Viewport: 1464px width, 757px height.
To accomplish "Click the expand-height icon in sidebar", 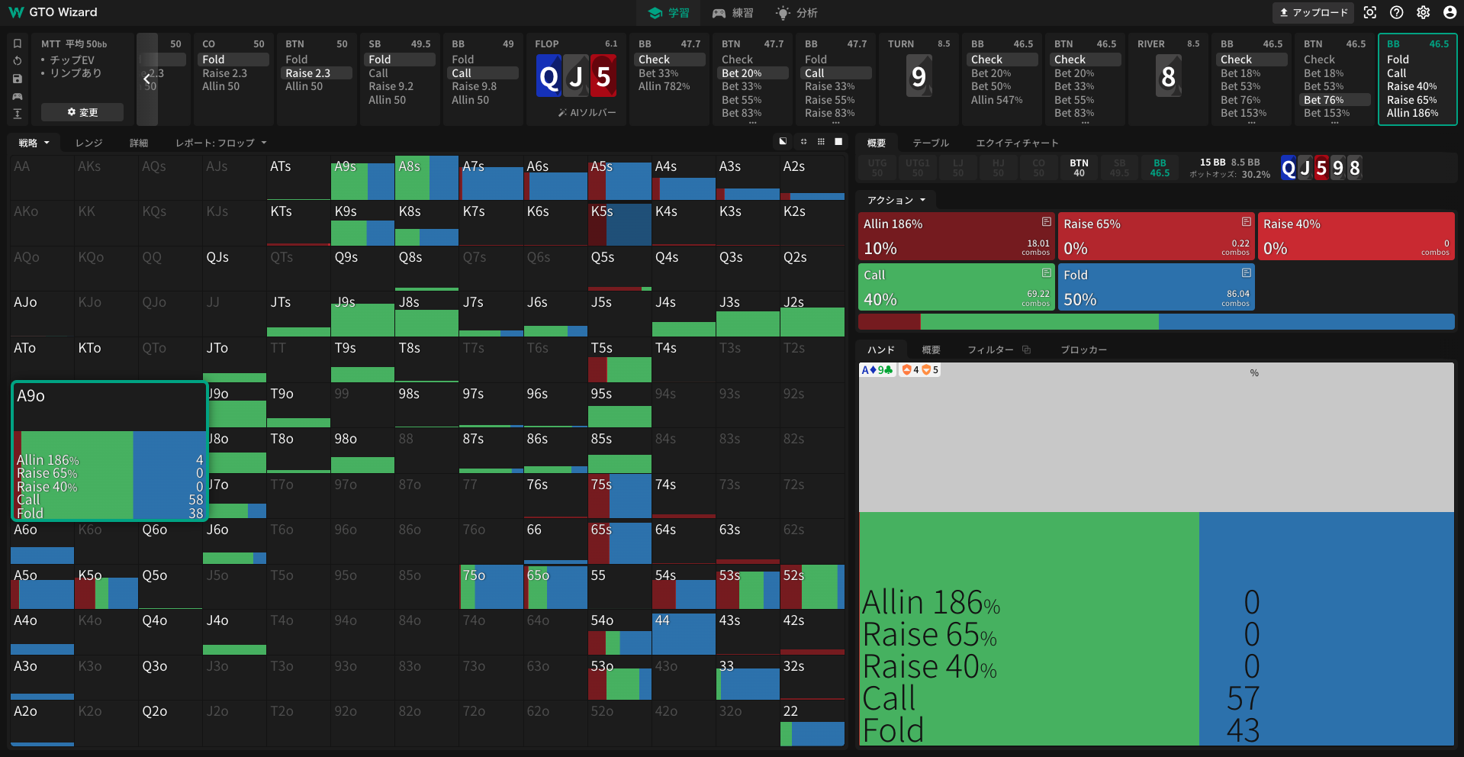I will coord(18,114).
